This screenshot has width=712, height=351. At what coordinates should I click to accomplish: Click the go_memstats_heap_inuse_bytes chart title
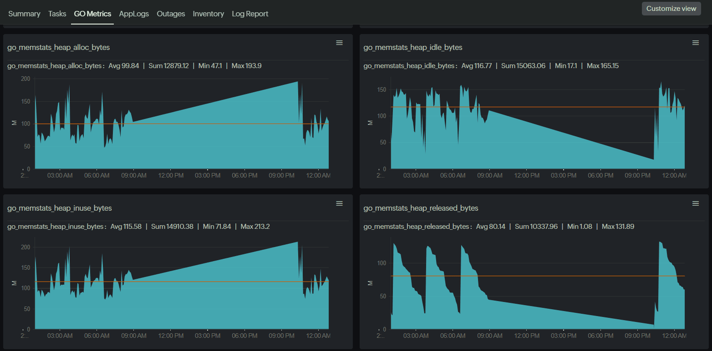pos(60,208)
